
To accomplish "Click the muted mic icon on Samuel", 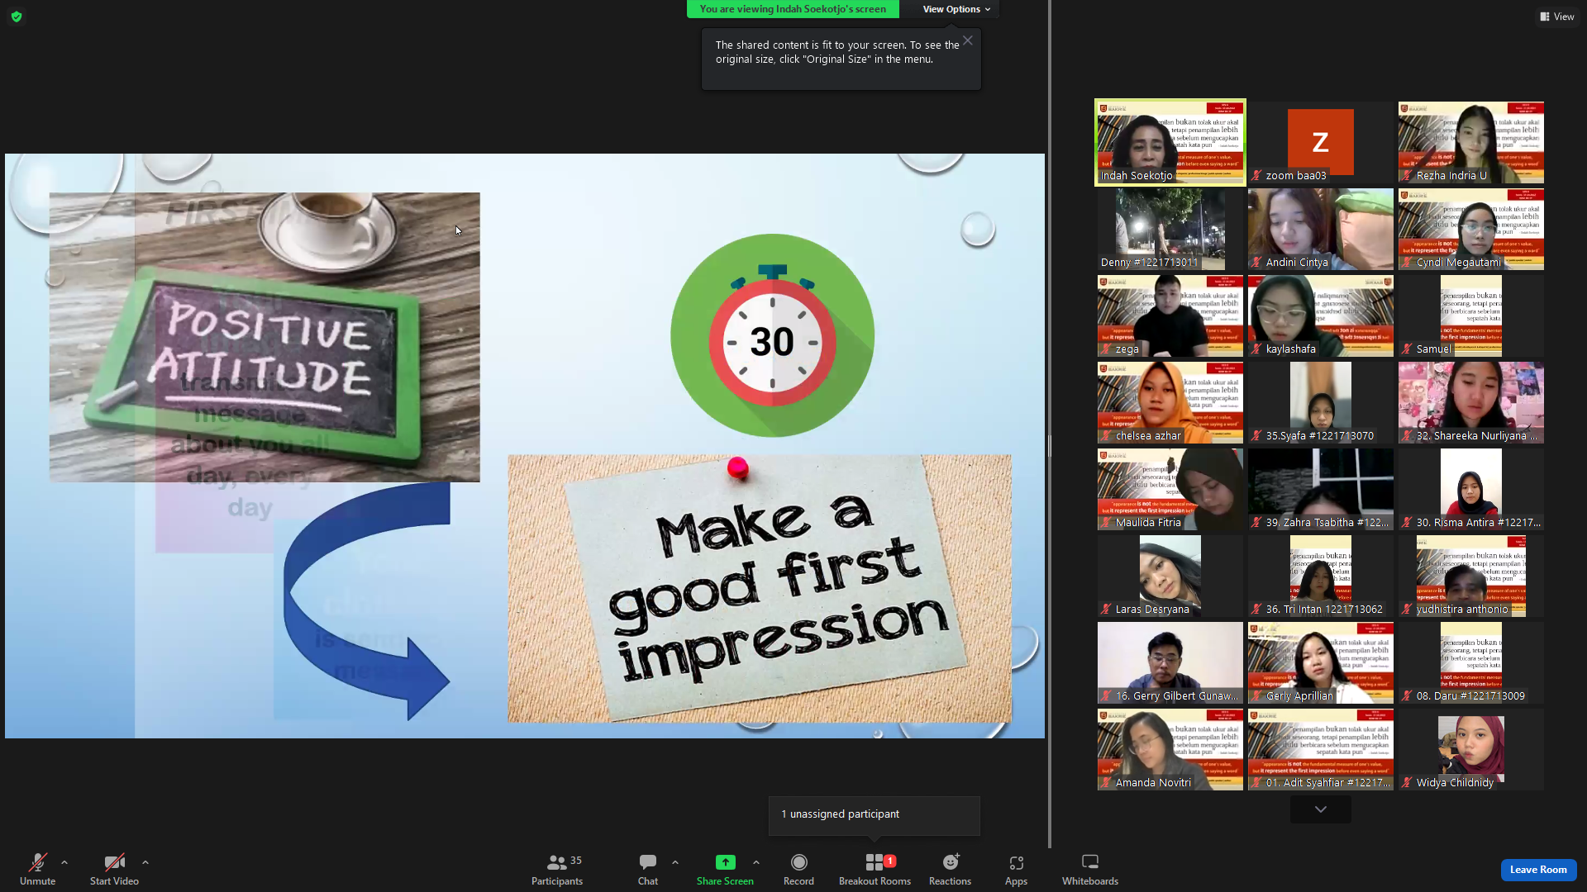I will click(1407, 349).
